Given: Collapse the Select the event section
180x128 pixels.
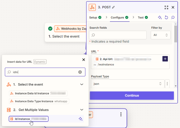Looking at the screenshot, I should [x=82, y=84].
